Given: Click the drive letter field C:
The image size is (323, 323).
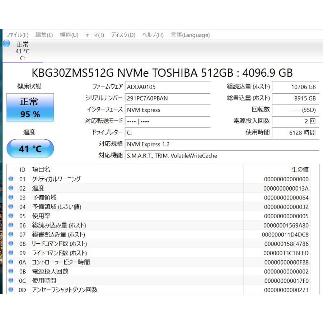Looking at the screenshot, I should (x=168, y=133).
